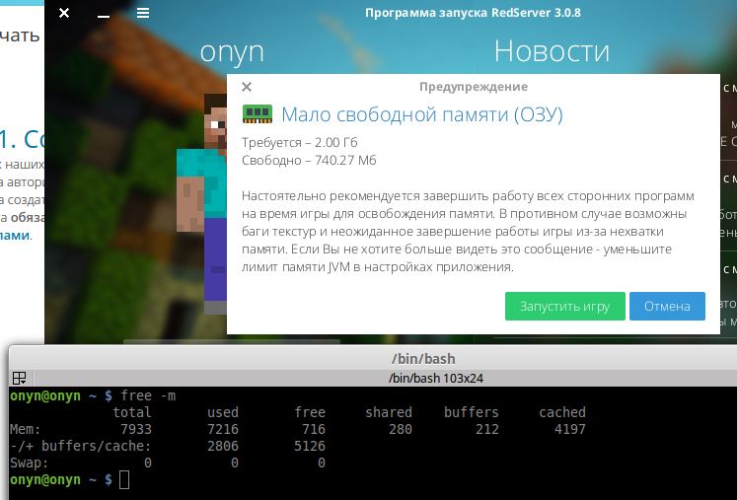Screen dimensions: 737x500
Task: Click the used memory value 7216
Action: click(x=223, y=429)
